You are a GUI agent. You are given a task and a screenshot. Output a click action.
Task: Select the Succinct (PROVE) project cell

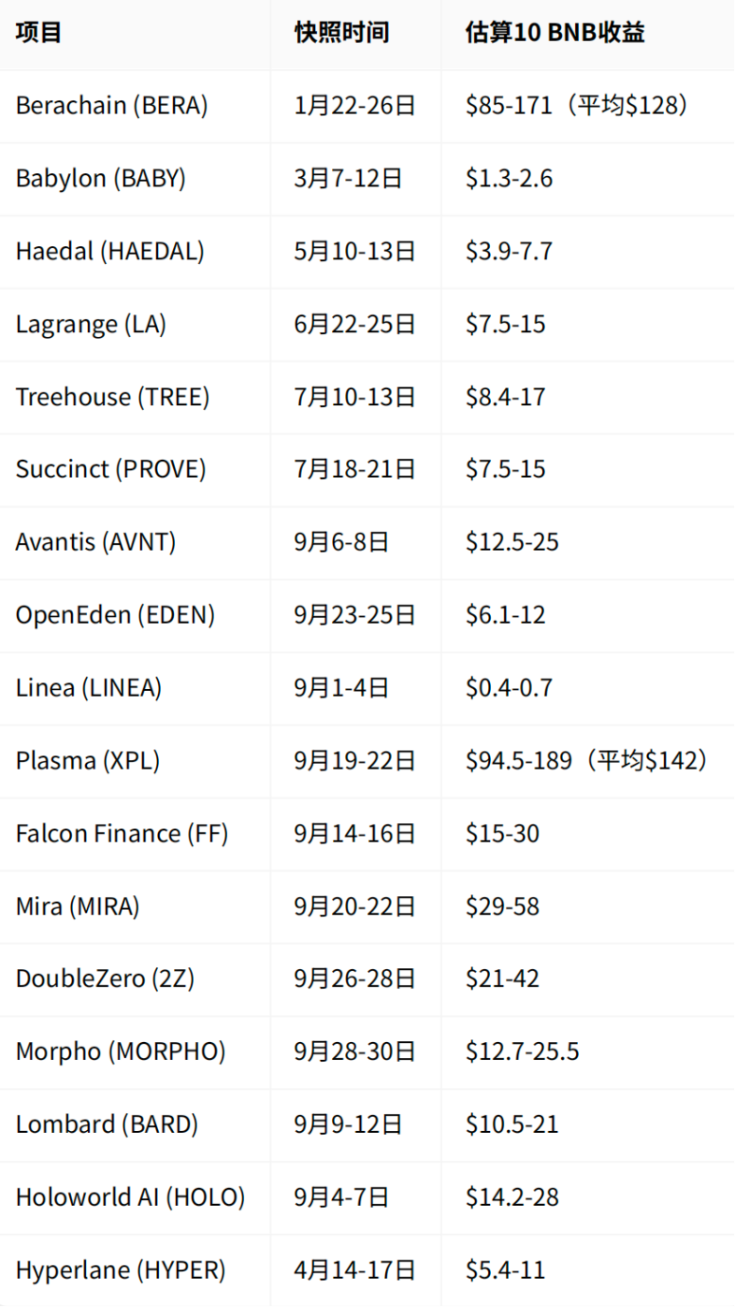[x=110, y=469]
